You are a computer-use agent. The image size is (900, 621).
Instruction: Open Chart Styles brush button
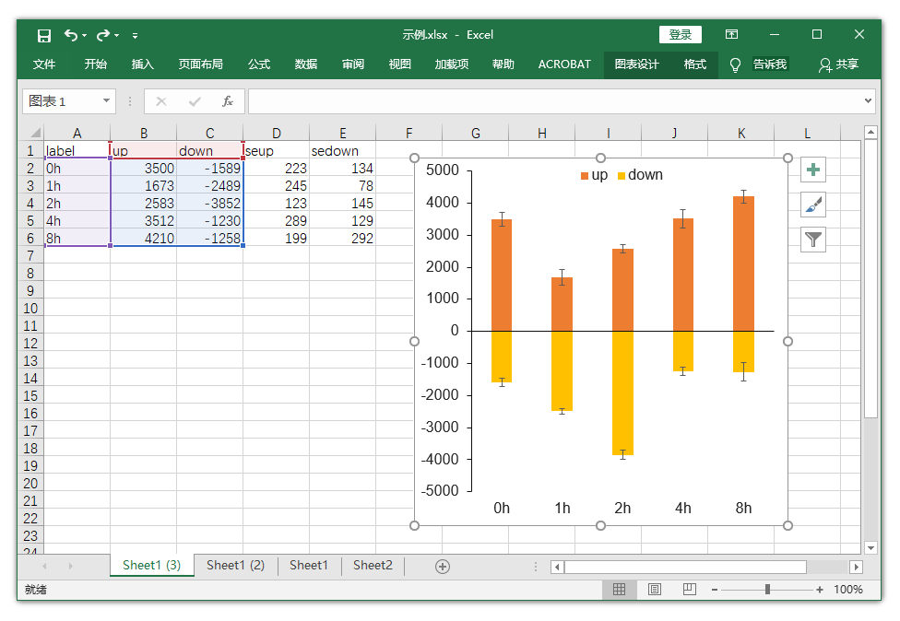(x=813, y=205)
